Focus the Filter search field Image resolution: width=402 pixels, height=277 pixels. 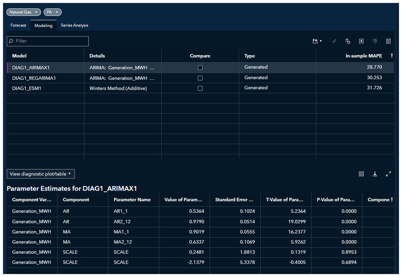(x=48, y=41)
